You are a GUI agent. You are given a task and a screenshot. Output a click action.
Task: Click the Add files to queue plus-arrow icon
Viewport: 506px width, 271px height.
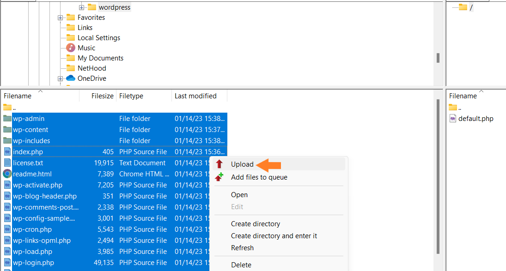(x=219, y=177)
